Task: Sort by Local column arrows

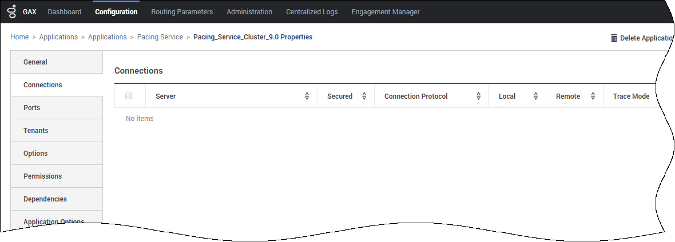Action: 536,96
